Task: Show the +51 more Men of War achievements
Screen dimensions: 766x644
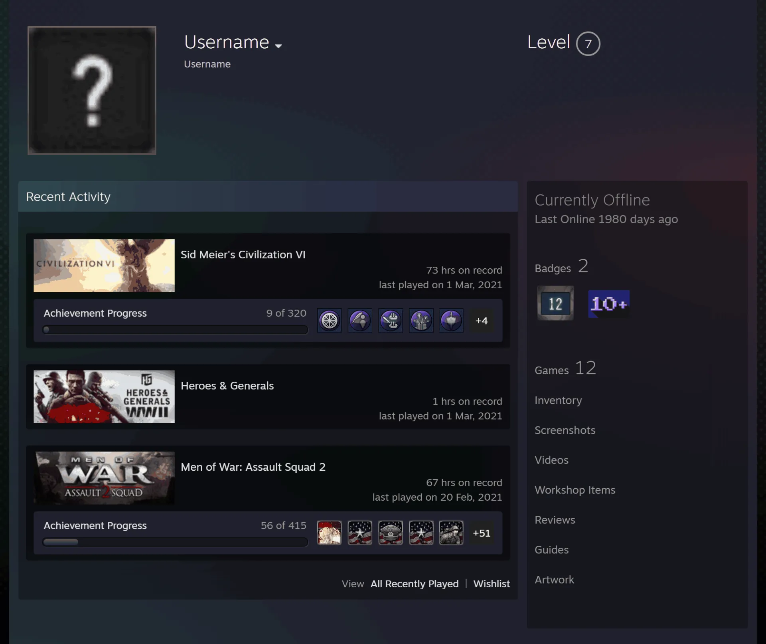Action: click(482, 533)
